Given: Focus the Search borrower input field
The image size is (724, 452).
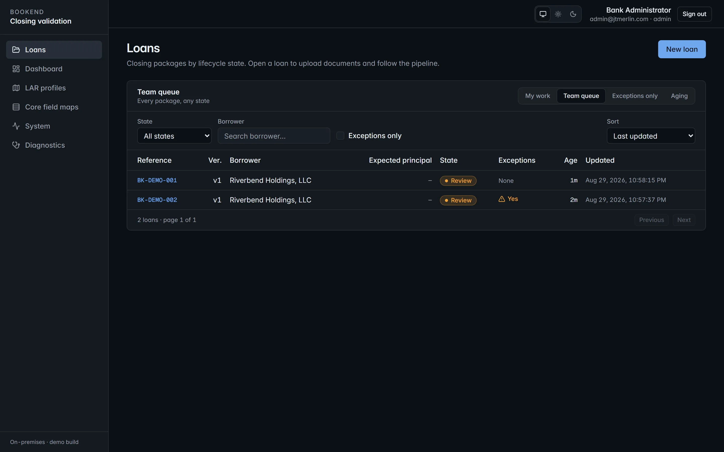Looking at the screenshot, I should pos(274,136).
